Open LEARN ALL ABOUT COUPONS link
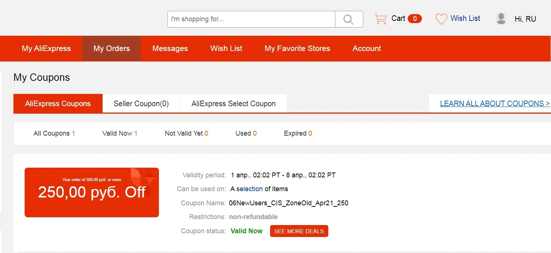The image size is (551, 253). [495, 104]
